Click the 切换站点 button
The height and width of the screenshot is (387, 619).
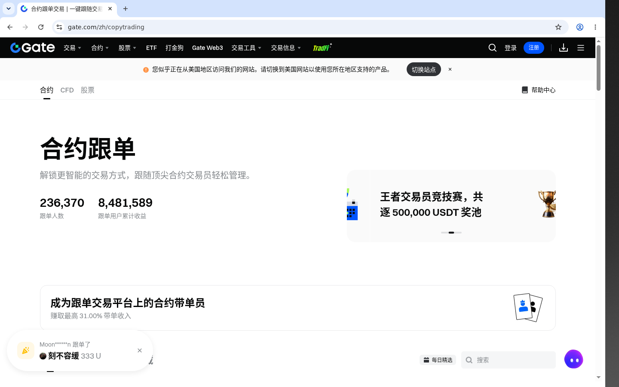424,69
